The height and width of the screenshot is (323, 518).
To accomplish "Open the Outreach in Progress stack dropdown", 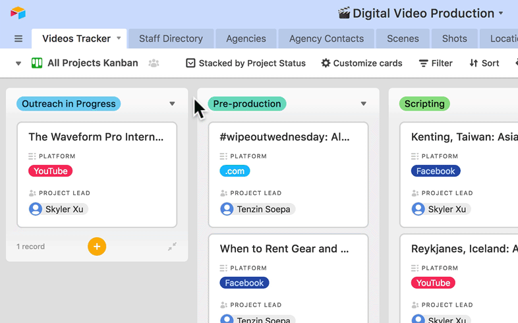I will click(172, 103).
